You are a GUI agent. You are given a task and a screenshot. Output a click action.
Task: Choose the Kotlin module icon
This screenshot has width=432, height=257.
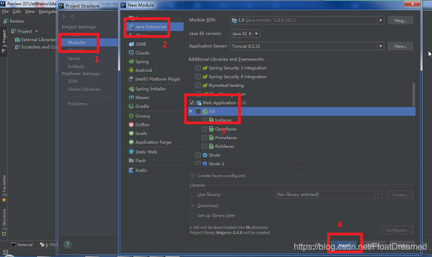(x=131, y=170)
